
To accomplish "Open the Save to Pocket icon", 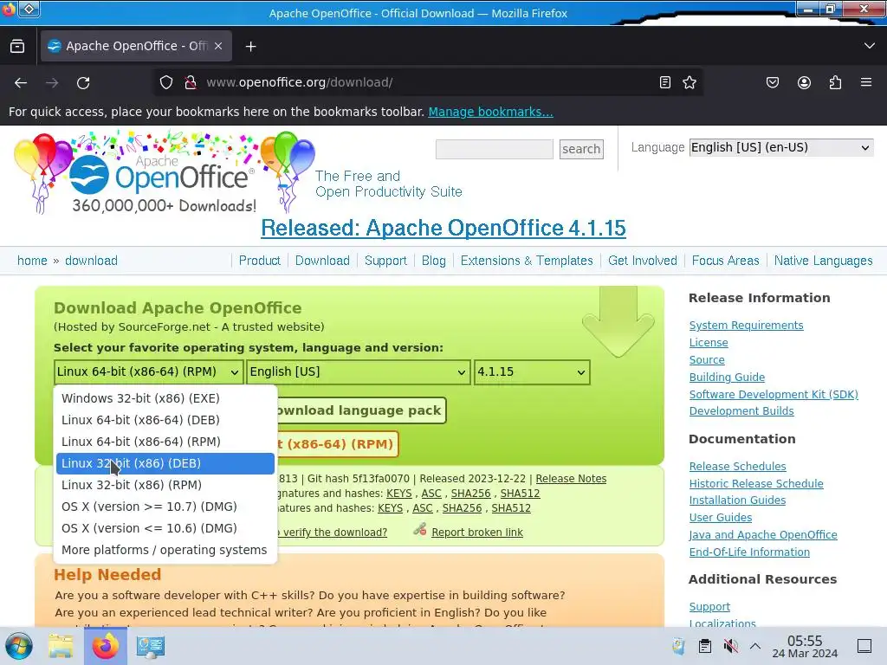I will click(x=773, y=82).
